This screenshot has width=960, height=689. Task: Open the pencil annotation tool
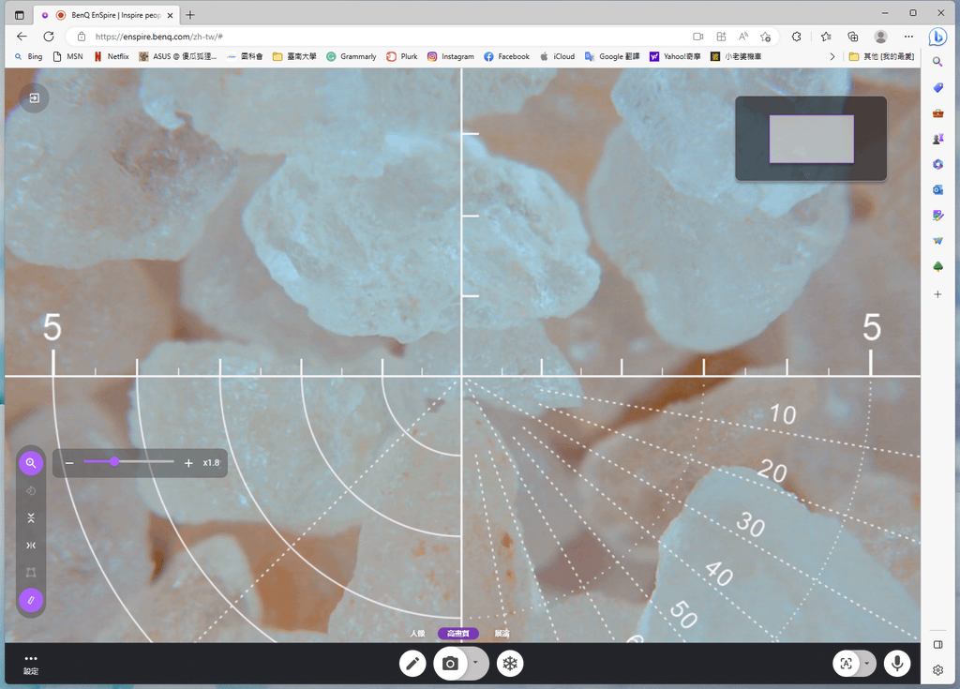[x=412, y=664]
